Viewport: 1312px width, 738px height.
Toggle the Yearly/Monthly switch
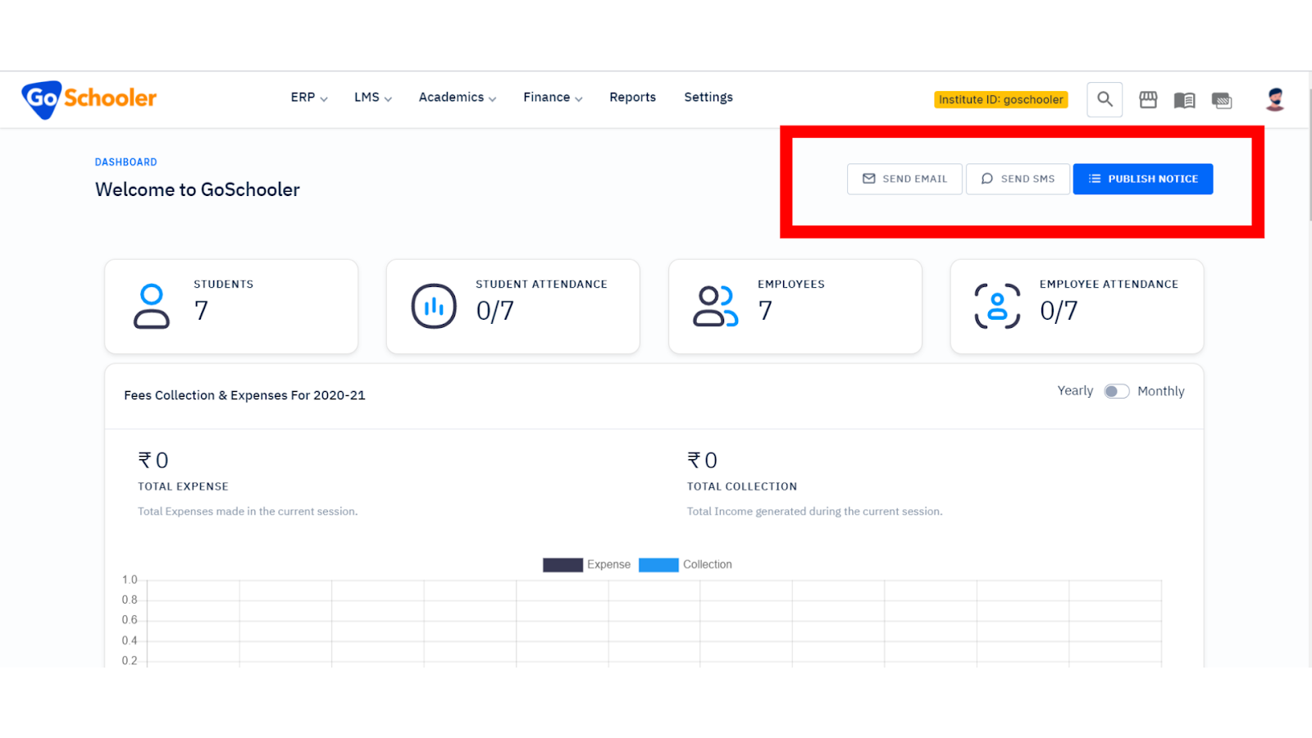tap(1116, 391)
